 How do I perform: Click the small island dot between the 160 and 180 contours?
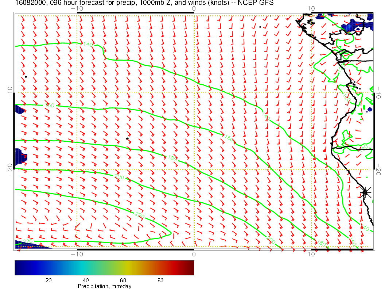coord(127,139)
